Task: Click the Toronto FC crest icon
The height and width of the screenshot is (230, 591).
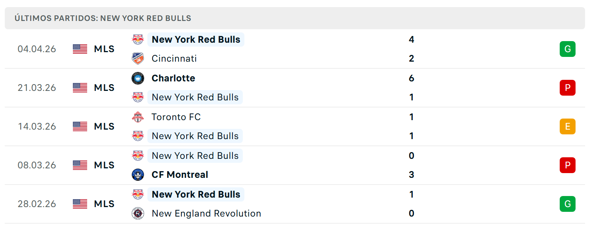Action: (138, 117)
